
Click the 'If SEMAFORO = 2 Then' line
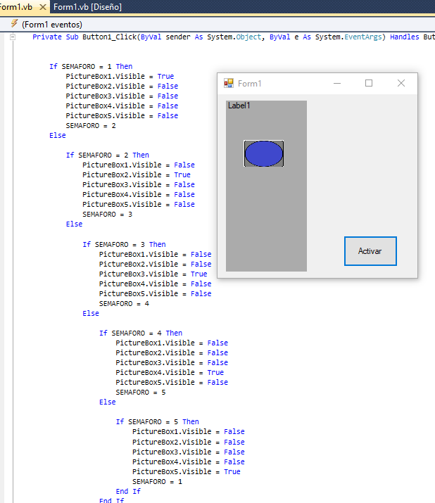[x=108, y=155]
